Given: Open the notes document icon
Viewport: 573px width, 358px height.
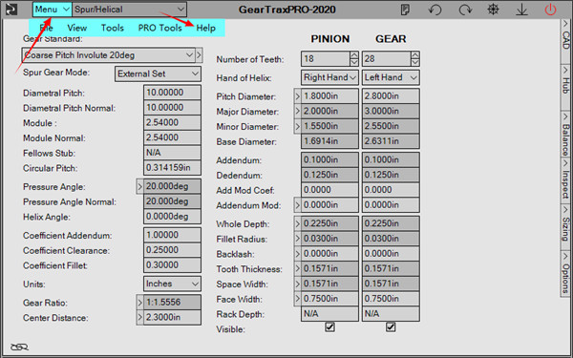Looking at the screenshot, I should coord(405,10).
